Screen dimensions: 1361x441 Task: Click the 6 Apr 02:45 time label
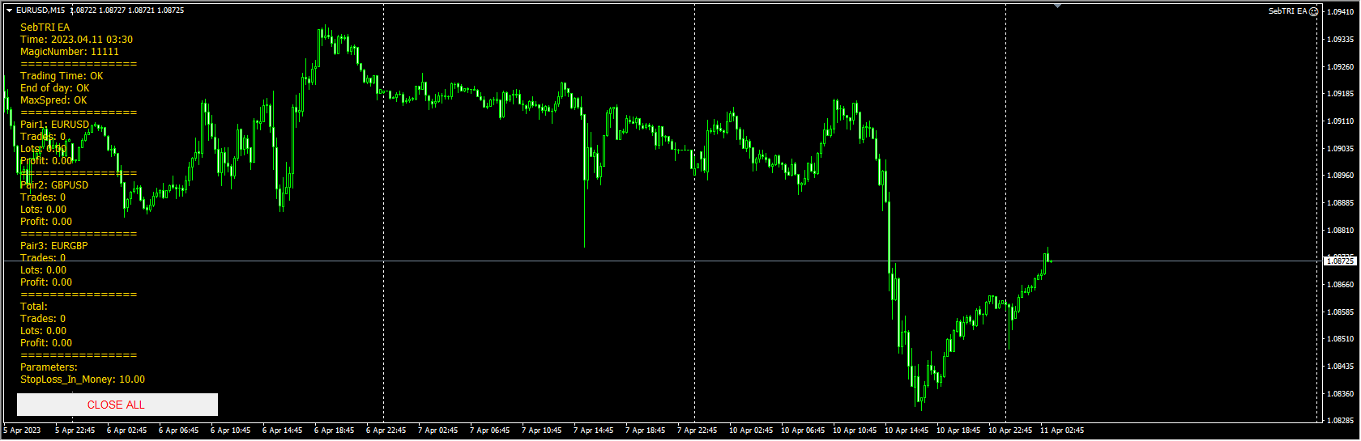(127, 430)
